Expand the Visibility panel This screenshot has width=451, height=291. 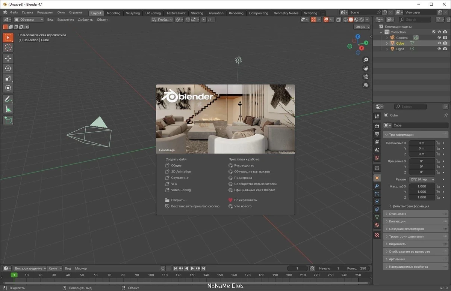(416, 244)
